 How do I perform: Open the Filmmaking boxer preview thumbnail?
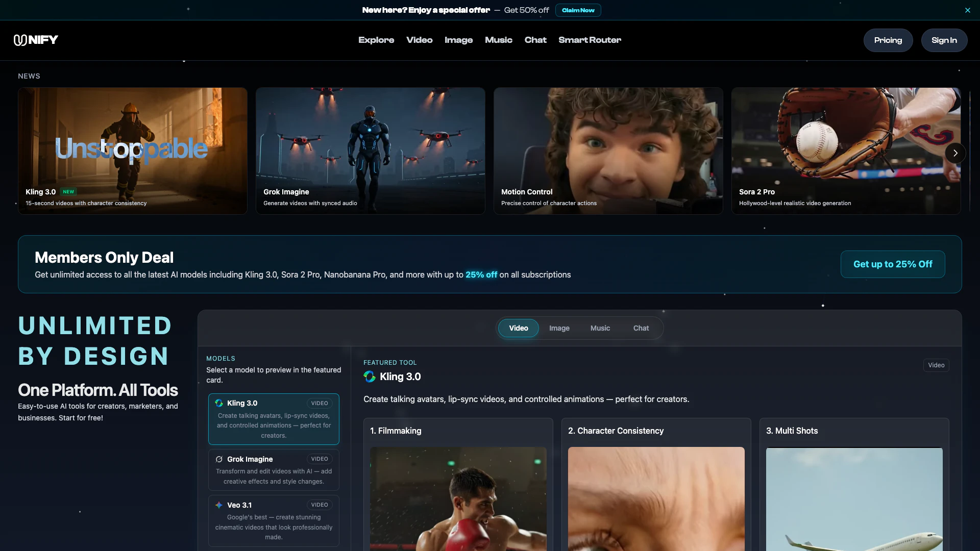tap(458, 497)
